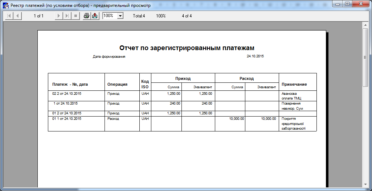Click cell '02 2 от 24.10.2015'
Screen dimensions: 372x191
[x=67, y=93]
